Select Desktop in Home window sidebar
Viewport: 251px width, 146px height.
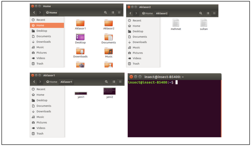(47, 31)
